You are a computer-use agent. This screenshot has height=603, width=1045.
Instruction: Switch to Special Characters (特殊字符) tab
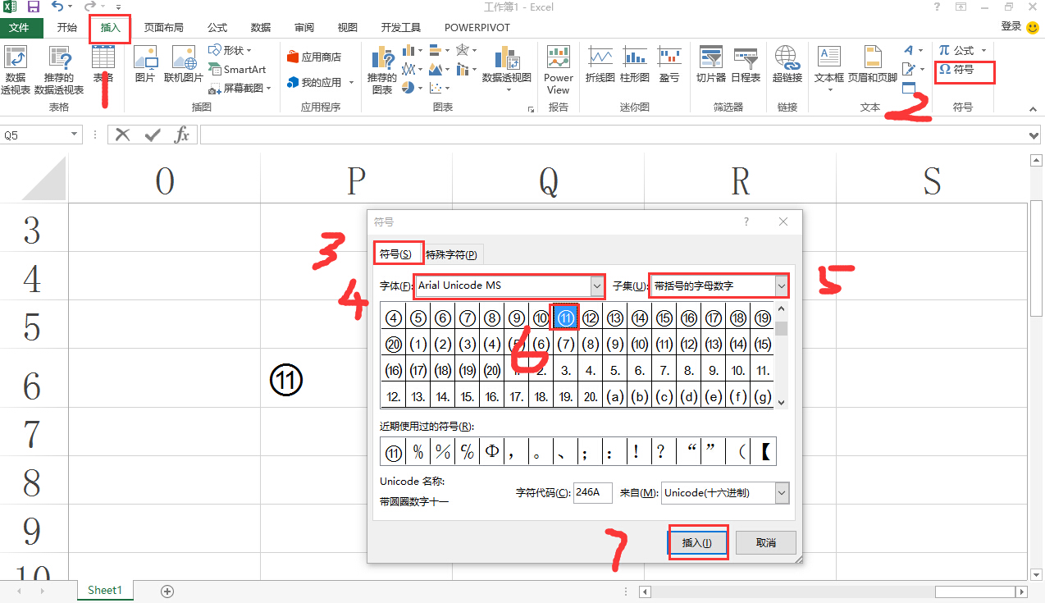tap(451, 254)
